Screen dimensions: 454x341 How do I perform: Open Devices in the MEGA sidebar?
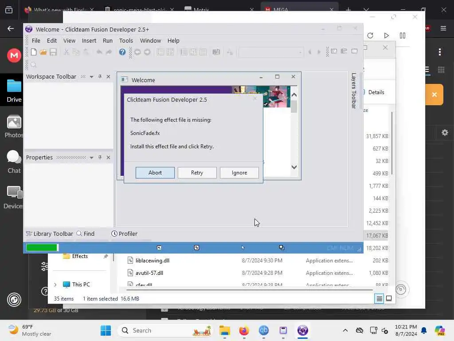13,198
